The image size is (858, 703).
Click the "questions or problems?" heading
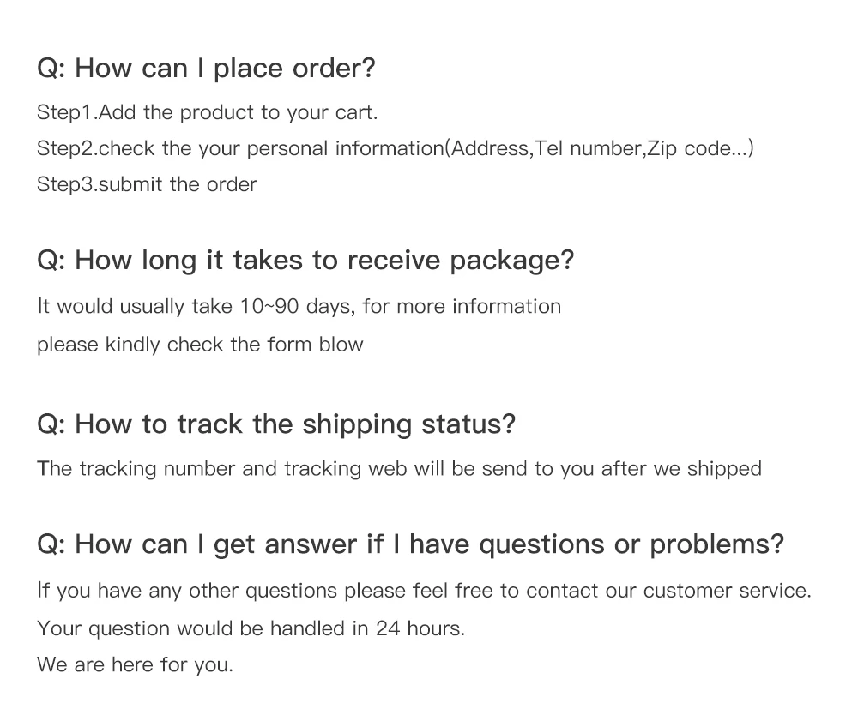(631, 544)
